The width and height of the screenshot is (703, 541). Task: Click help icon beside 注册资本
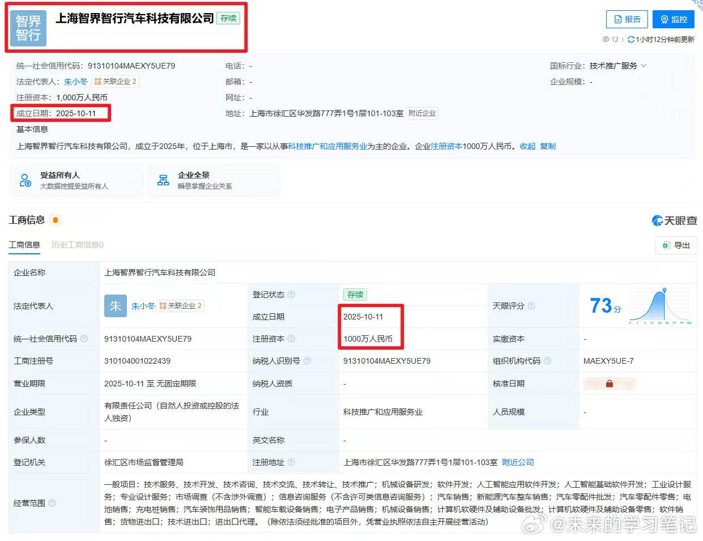pos(291,339)
